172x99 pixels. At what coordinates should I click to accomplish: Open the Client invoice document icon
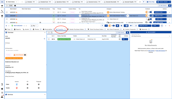point(17,84)
